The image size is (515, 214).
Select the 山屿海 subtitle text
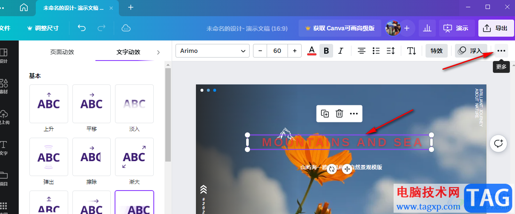(341, 167)
